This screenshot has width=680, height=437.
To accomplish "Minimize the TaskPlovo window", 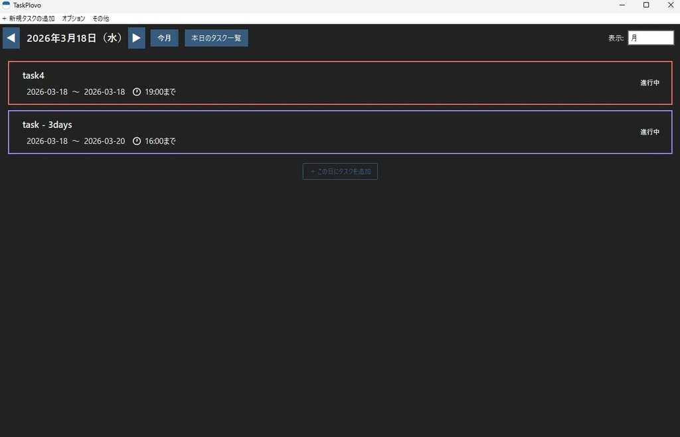I will [622, 5].
